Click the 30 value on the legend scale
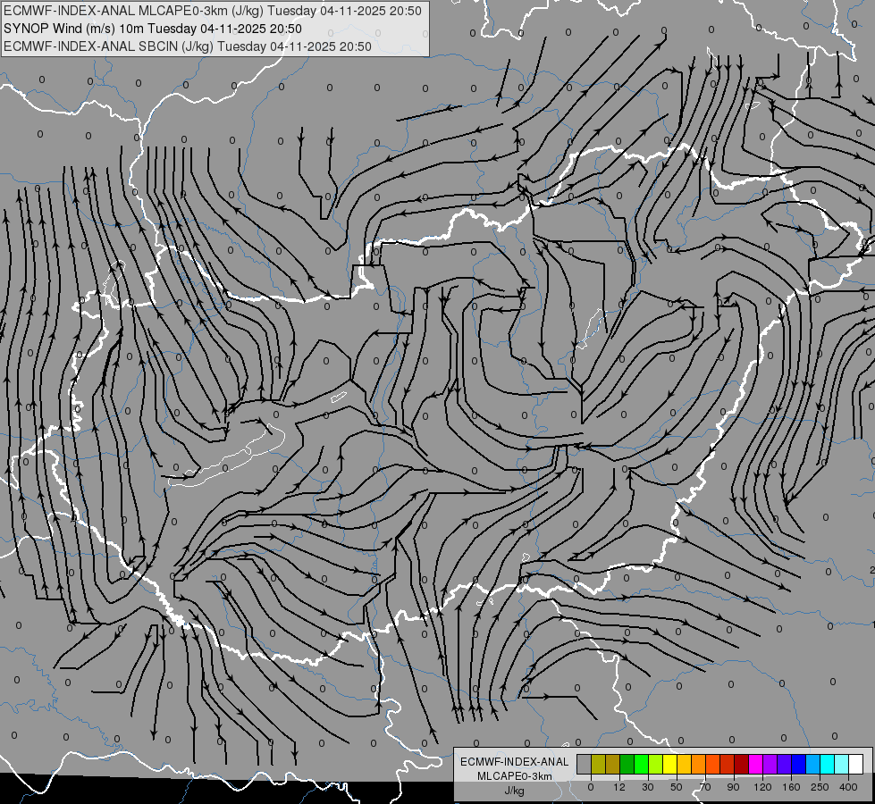This screenshot has height=804, width=875. point(648,787)
